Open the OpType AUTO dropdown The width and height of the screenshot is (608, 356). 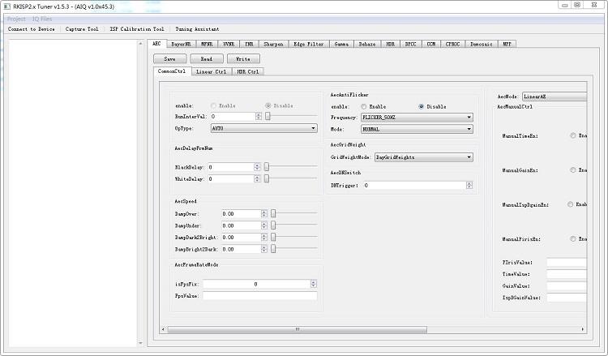tap(264, 128)
